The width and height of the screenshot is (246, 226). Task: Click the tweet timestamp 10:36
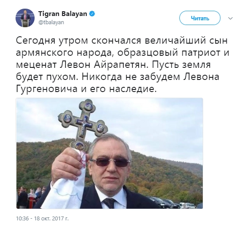22,219
